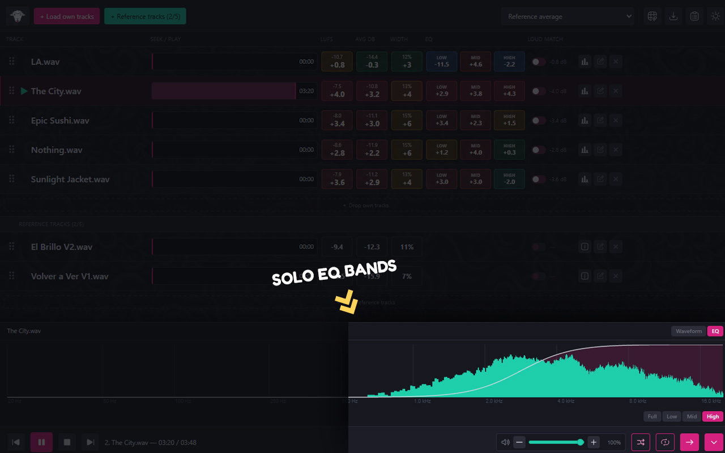Remove Epic Sushi.wav from the list
The image size is (725, 453).
tap(616, 121)
